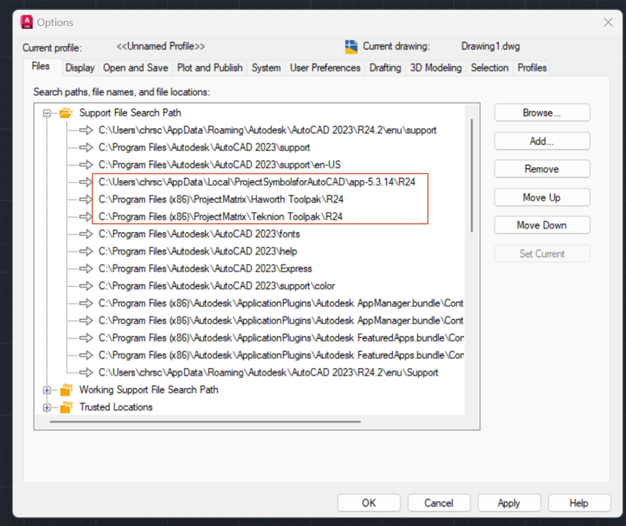The width and height of the screenshot is (626, 526).
Task: Click the Browse... button
Action: (542, 113)
